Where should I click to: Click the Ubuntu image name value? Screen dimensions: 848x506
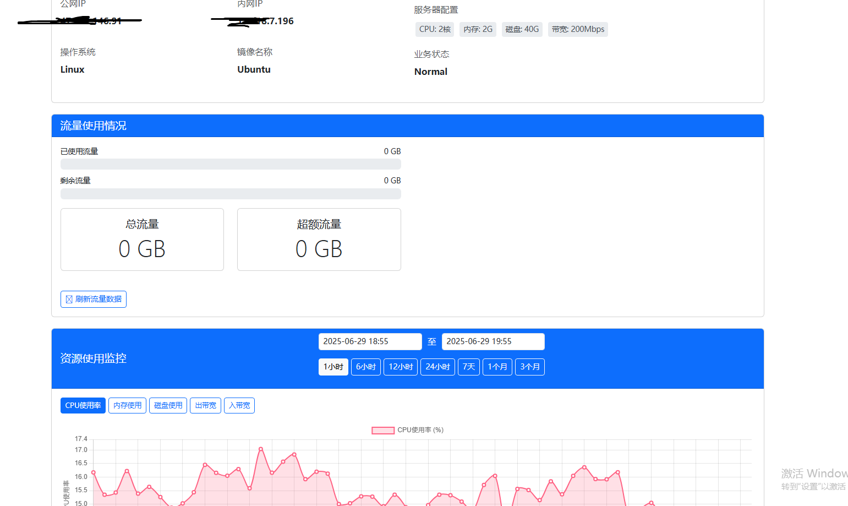(254, 69)
